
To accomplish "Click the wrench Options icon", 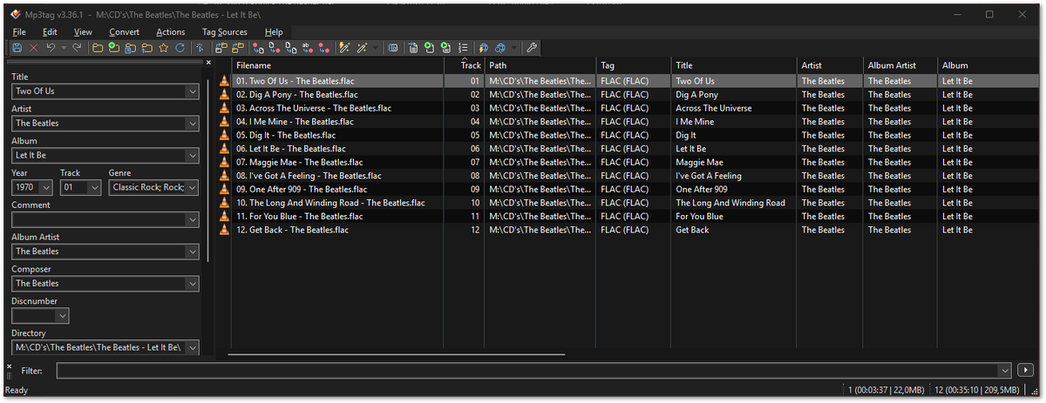I will point(532,48).
